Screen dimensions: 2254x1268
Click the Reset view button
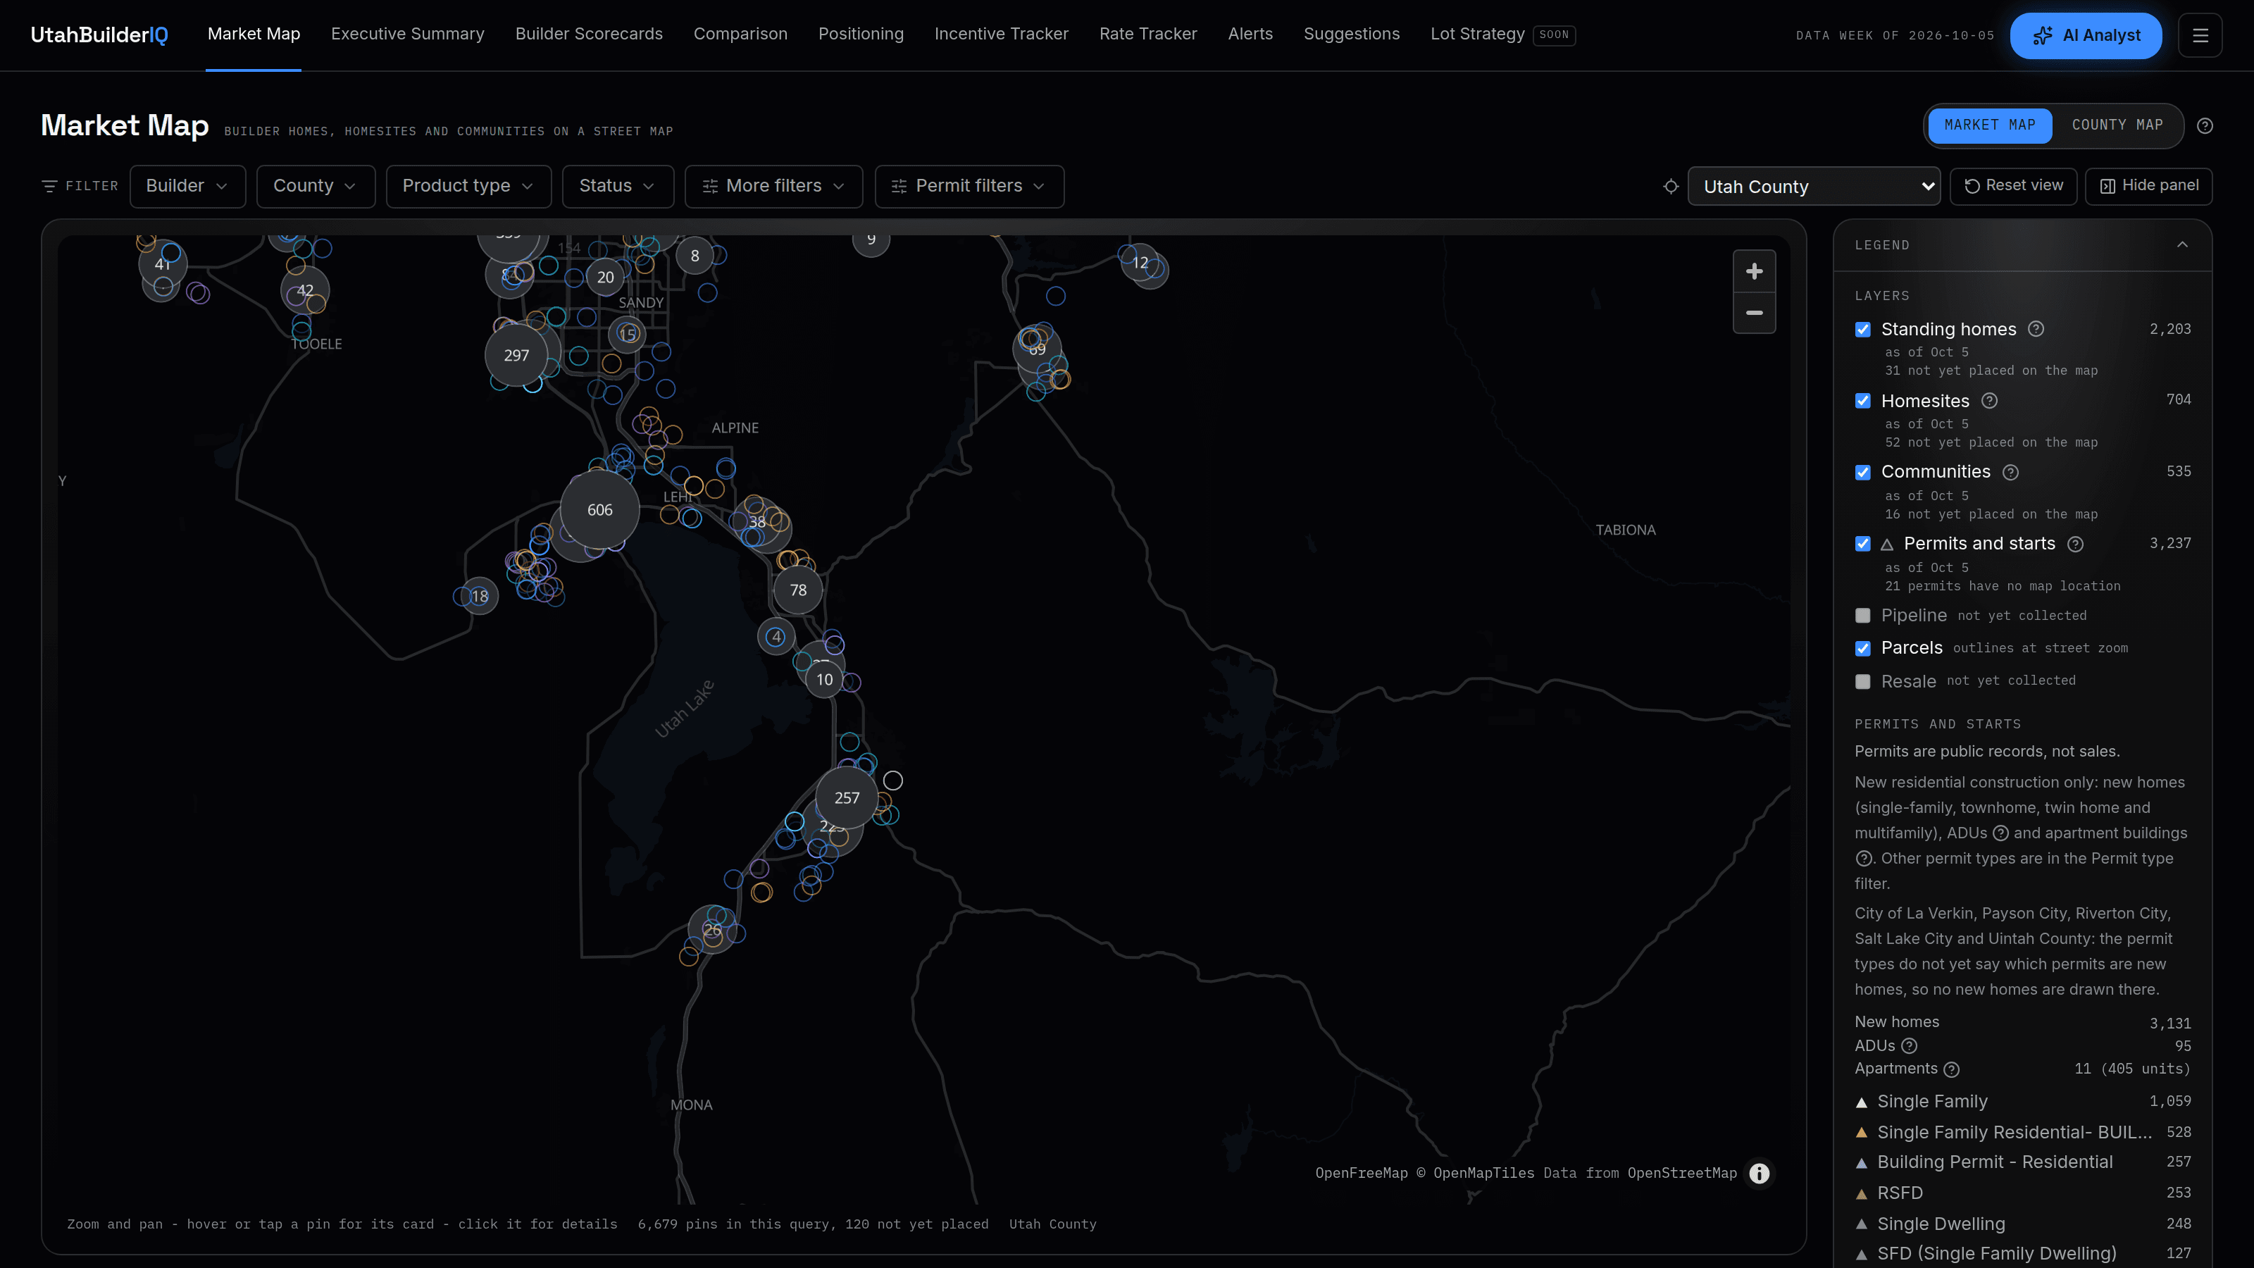pos(2013,187)
